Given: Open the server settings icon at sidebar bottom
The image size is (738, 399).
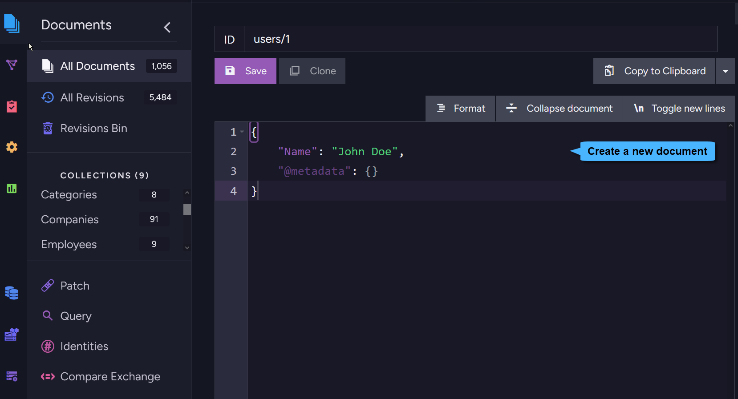Looking at the screenshot, I should coord(12,376).
